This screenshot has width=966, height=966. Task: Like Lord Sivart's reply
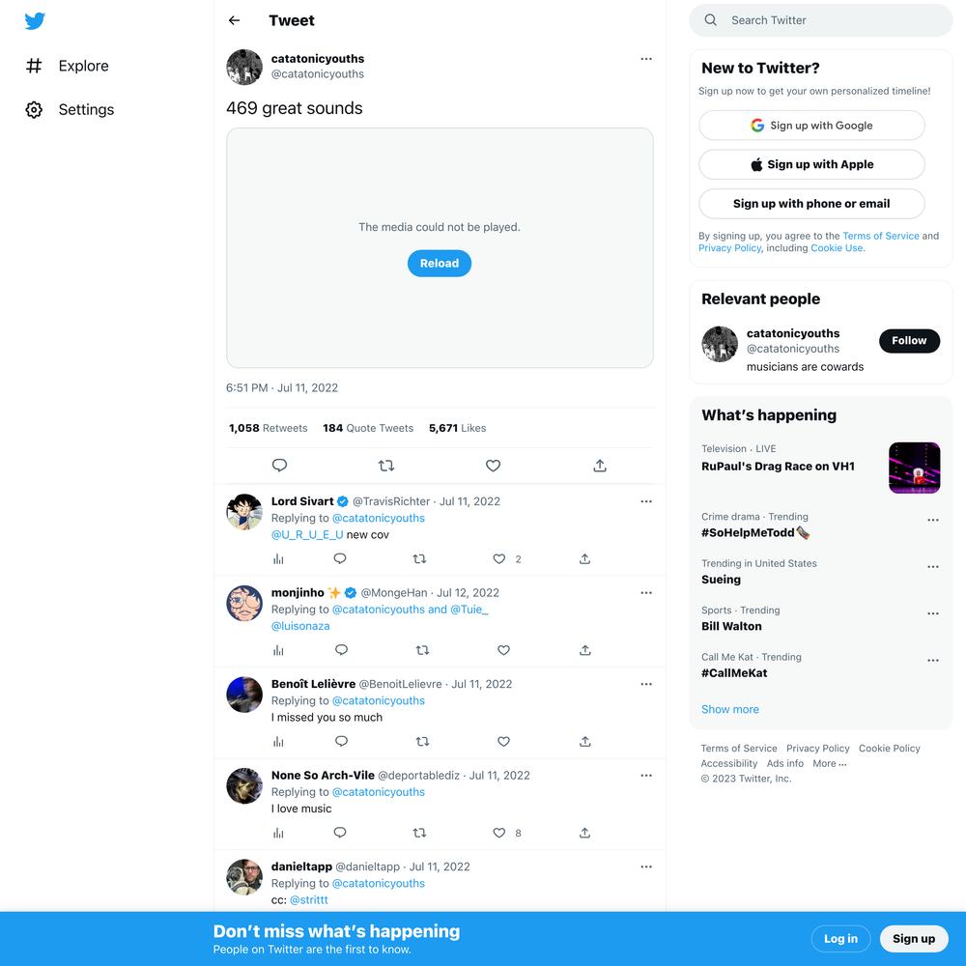(x=499, y=558)
